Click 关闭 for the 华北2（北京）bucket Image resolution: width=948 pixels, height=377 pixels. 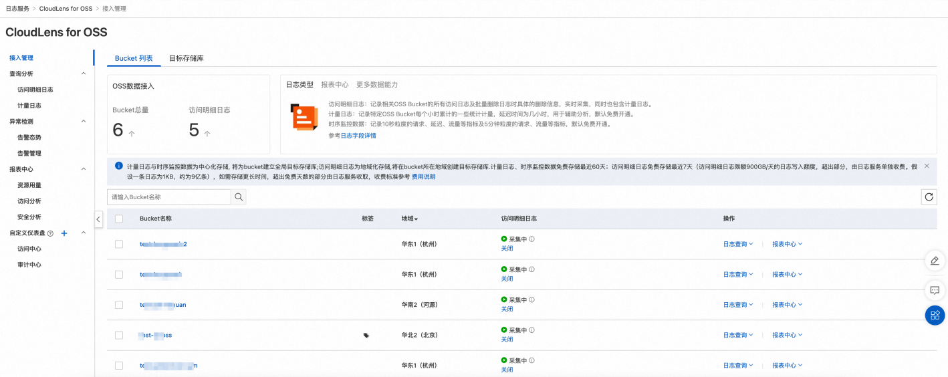pos(507,340)
